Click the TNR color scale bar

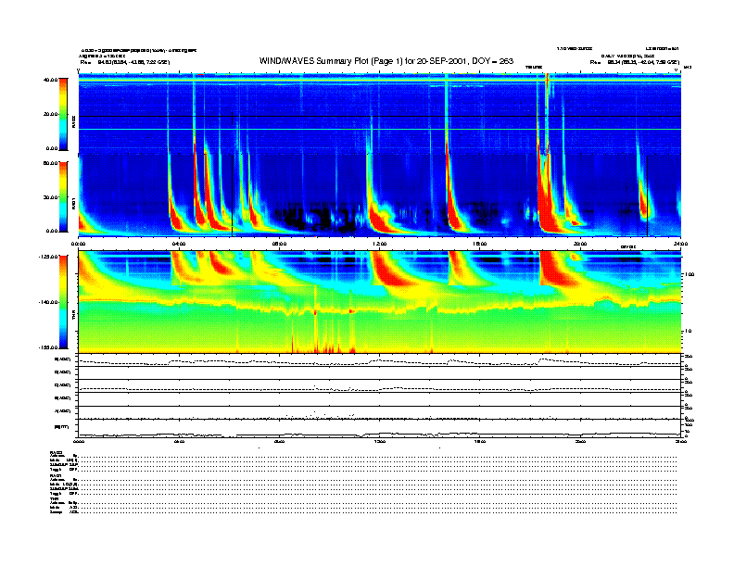[62, 302]
